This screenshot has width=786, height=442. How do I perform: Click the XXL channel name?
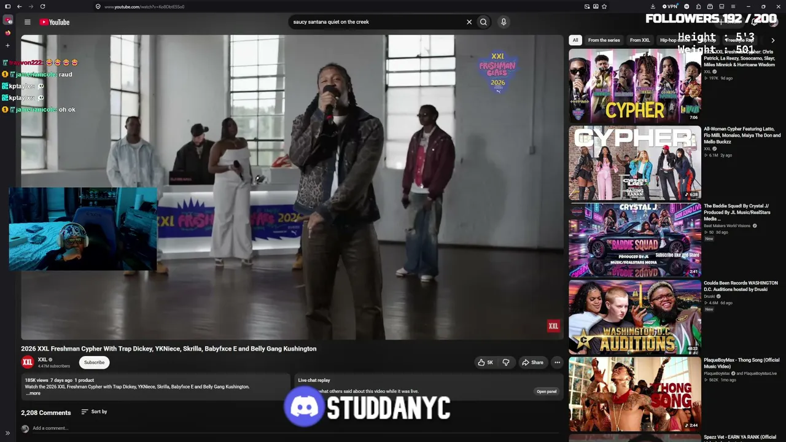pyautogui.click(x=42, y=360)
